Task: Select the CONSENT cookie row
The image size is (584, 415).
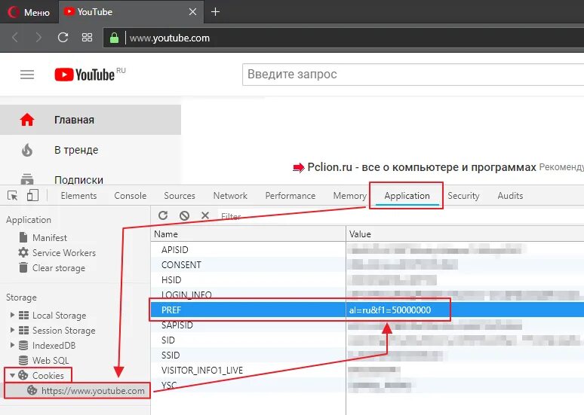Action: pyautogui.click(x=367, y=265)
